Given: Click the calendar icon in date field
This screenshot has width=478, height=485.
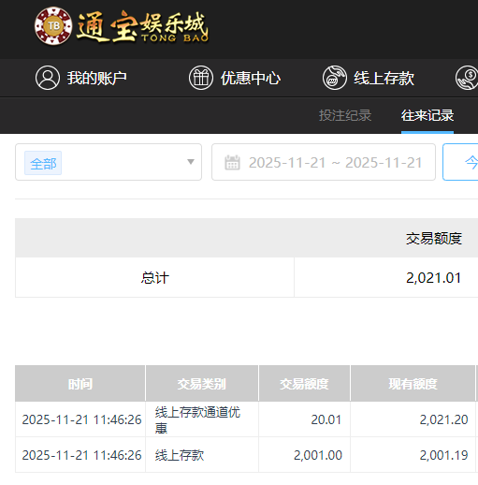Looking at the screenshot, I should point(233,162).
